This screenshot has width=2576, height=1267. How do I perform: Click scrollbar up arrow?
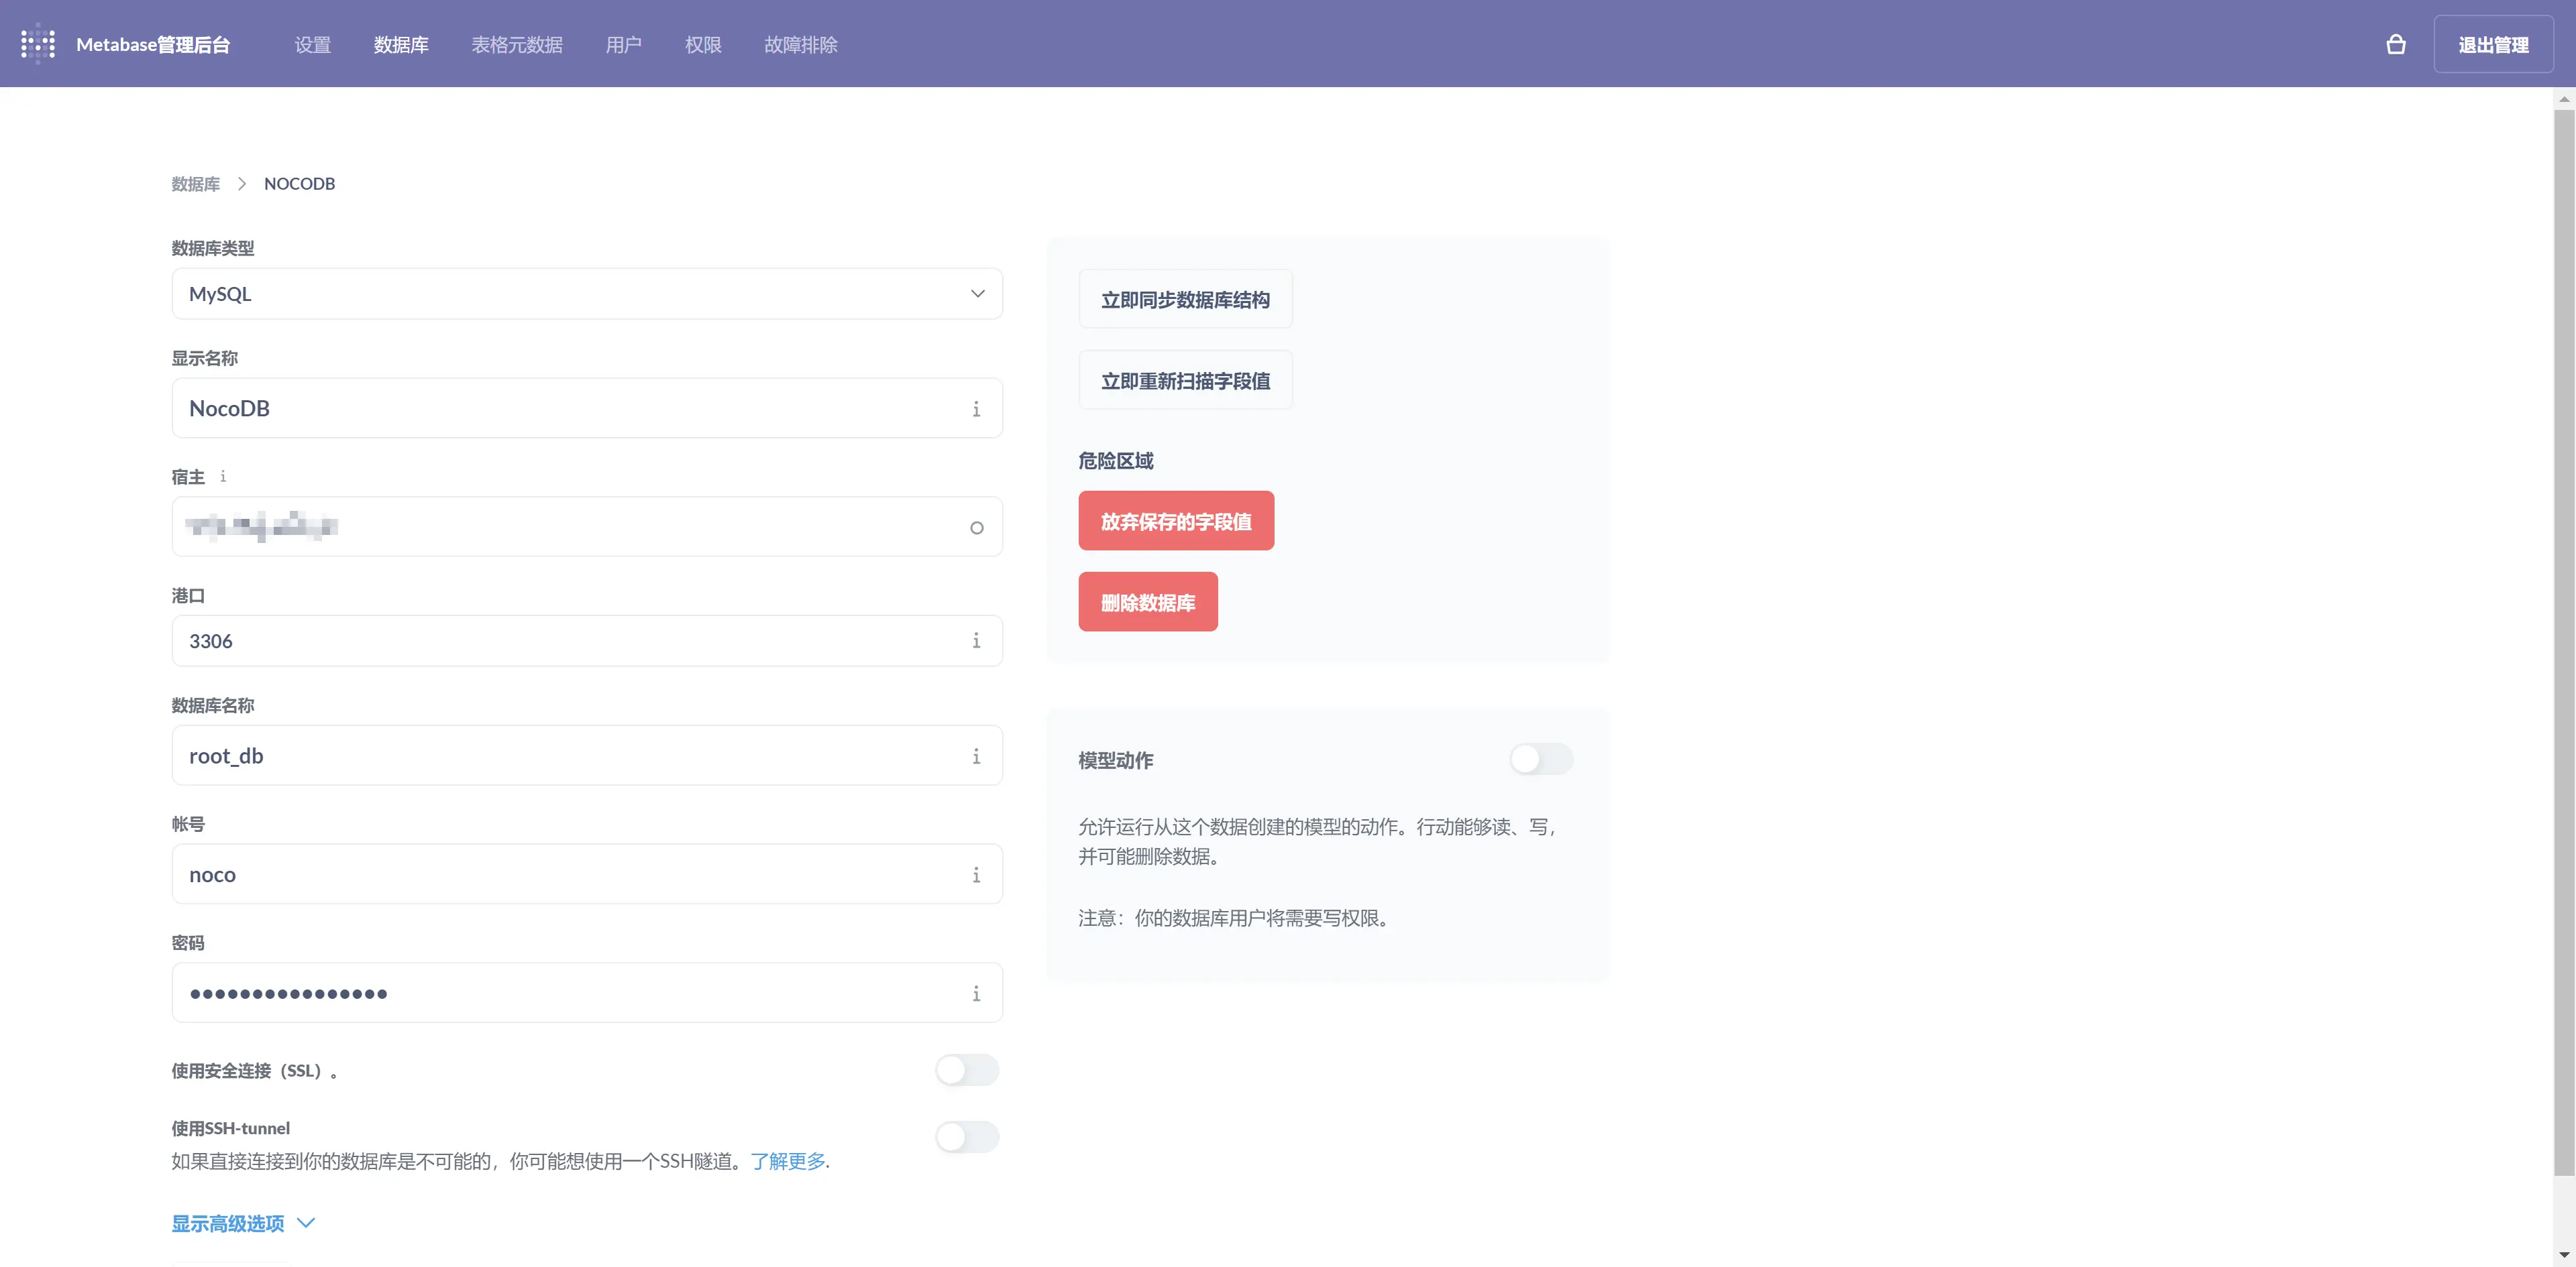click(x=2563, y=99)
